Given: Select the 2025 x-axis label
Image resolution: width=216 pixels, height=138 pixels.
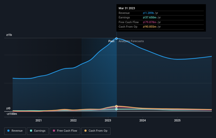Looking at the screenshot, I should (x=177, y=120).
